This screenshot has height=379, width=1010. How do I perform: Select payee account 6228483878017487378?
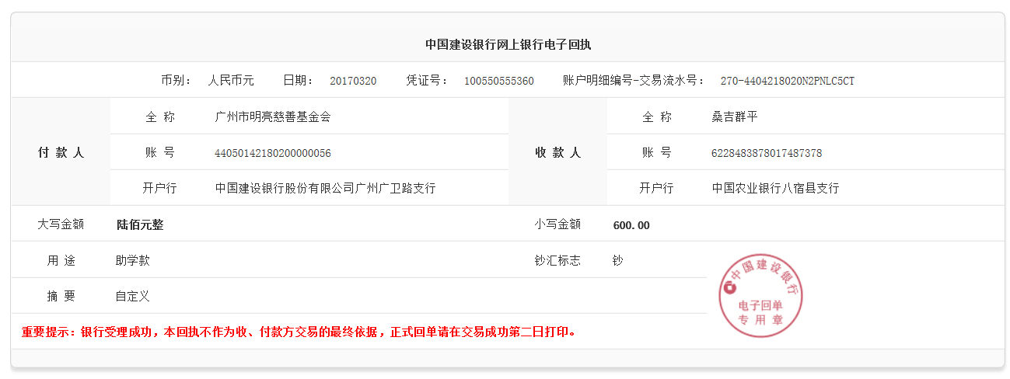pos(767,153)
